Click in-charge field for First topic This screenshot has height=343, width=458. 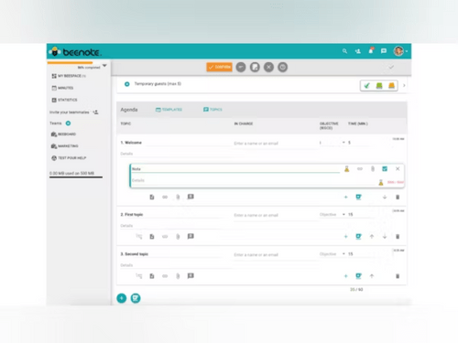pos(275,215)
